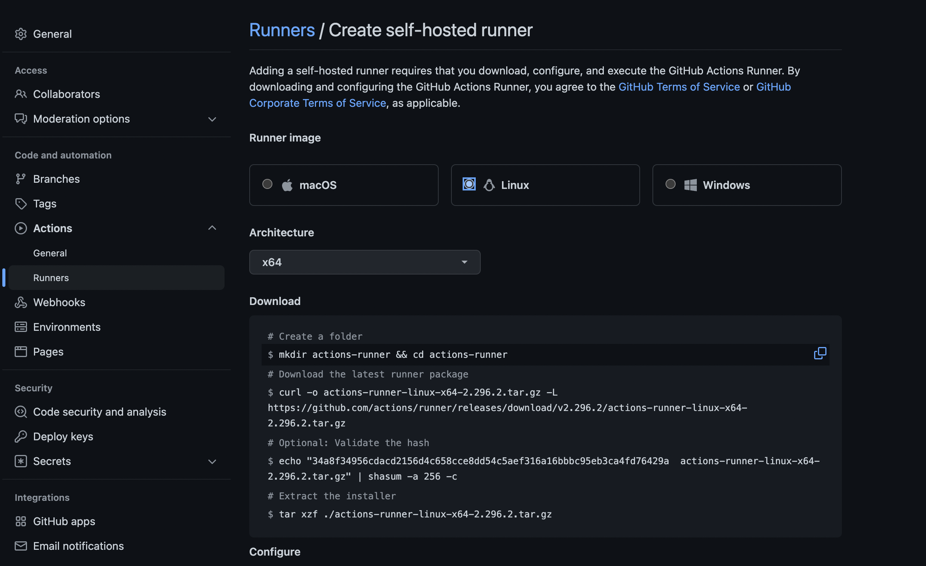Viewport: 926px width, 566px height.
Task: Click the gear icon next to General
Action: coord(21,34)
